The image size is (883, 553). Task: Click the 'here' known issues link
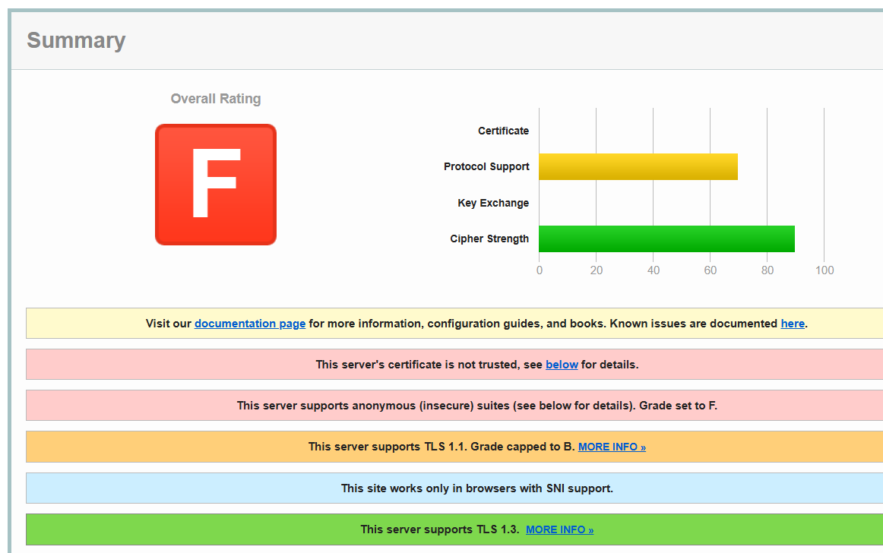pos(792,324)
